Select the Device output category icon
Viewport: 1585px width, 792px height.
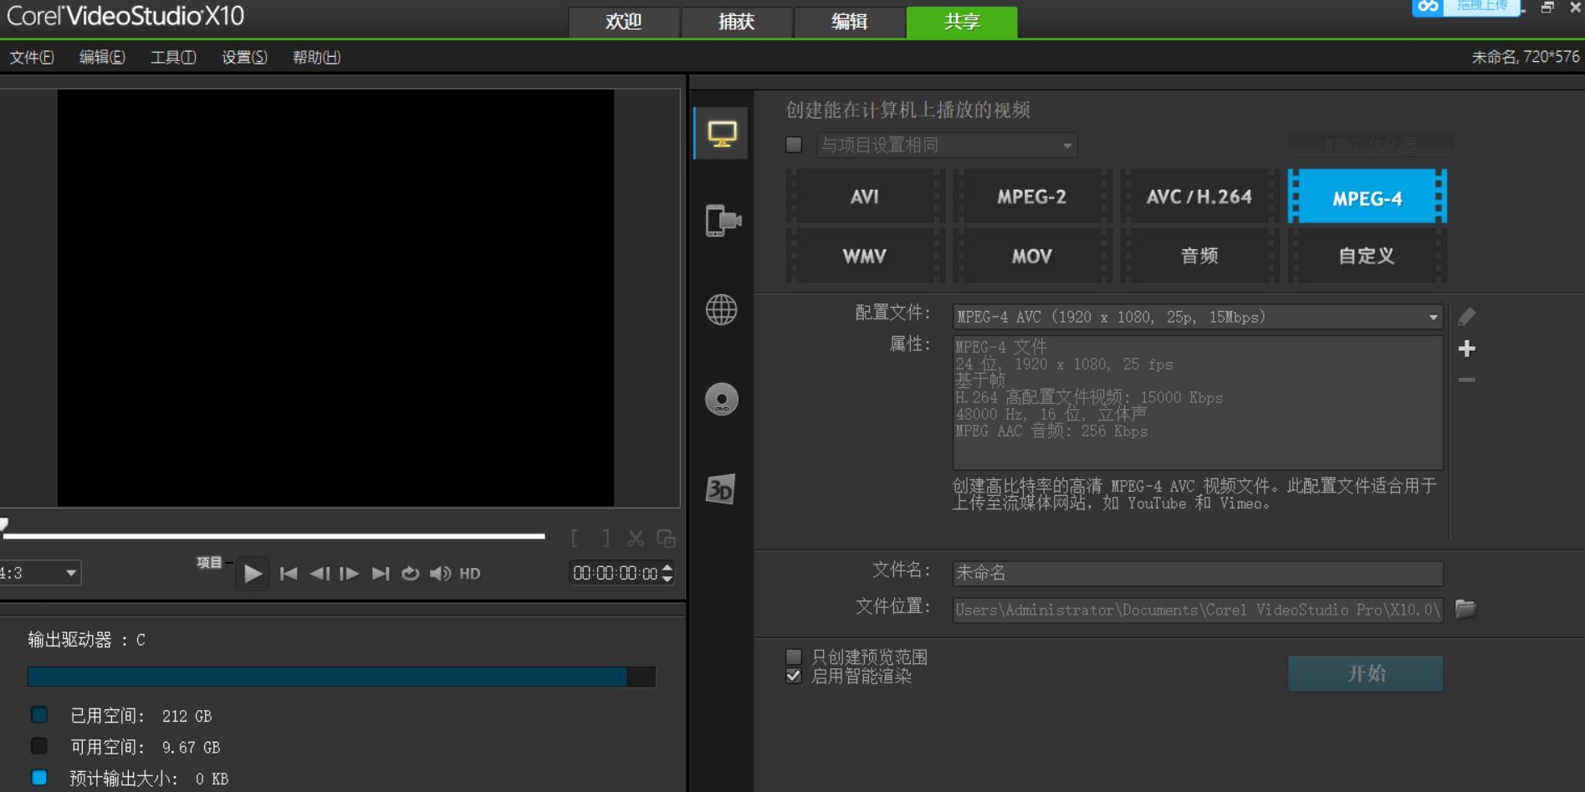(x=723, y=221)
